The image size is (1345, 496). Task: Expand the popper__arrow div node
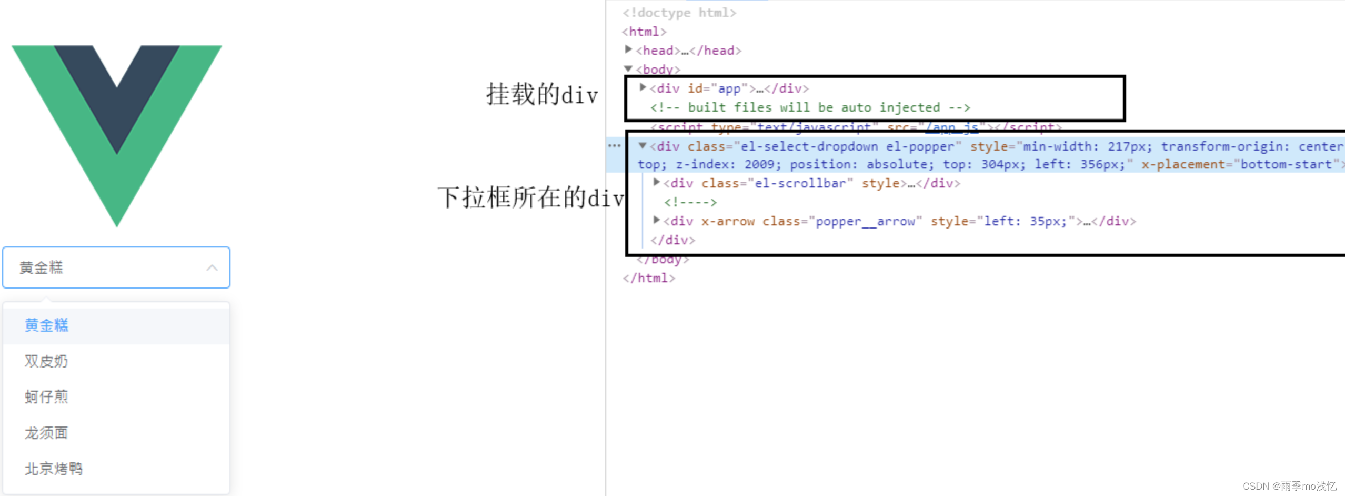pos(656,220)
